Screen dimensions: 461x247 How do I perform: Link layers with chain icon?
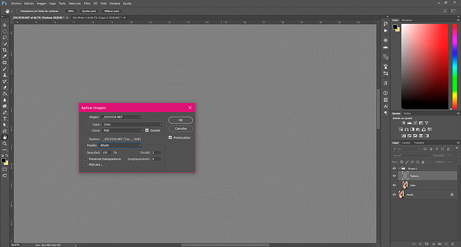pos(414,244)
